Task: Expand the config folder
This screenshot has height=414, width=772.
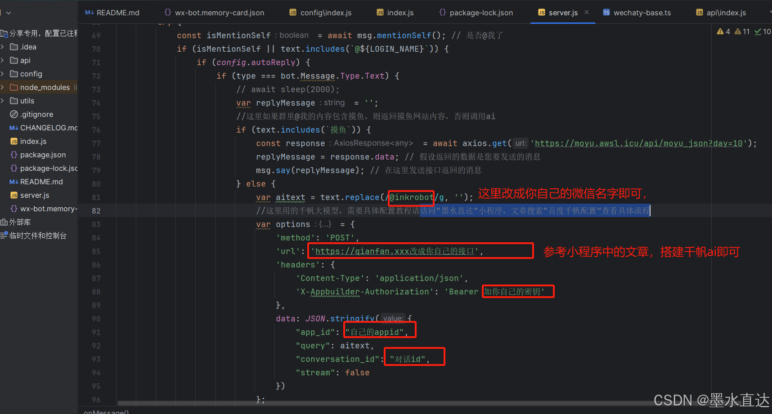Action: point(3,74)
